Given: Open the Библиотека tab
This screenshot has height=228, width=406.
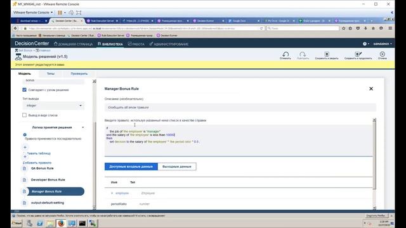Looking at the screenshot, I should pyautogui.click(x=110, y=44).
